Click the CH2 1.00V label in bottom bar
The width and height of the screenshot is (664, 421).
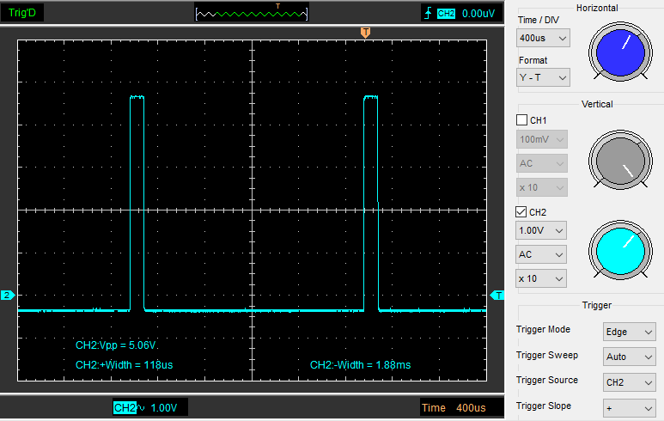149,408
